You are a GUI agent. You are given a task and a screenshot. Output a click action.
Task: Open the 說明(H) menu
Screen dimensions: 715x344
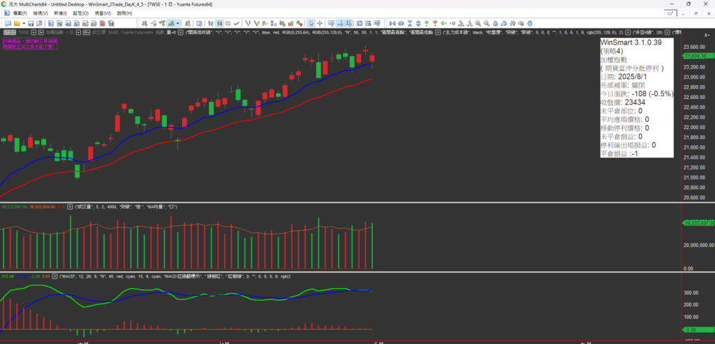(124, 13)
